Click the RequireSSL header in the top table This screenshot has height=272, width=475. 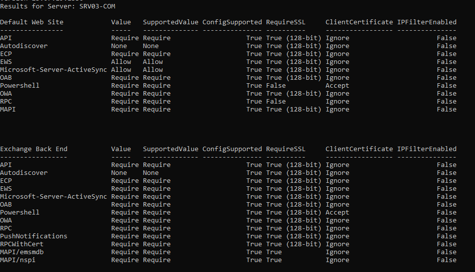pyautogui.click(x=286, y=22)
